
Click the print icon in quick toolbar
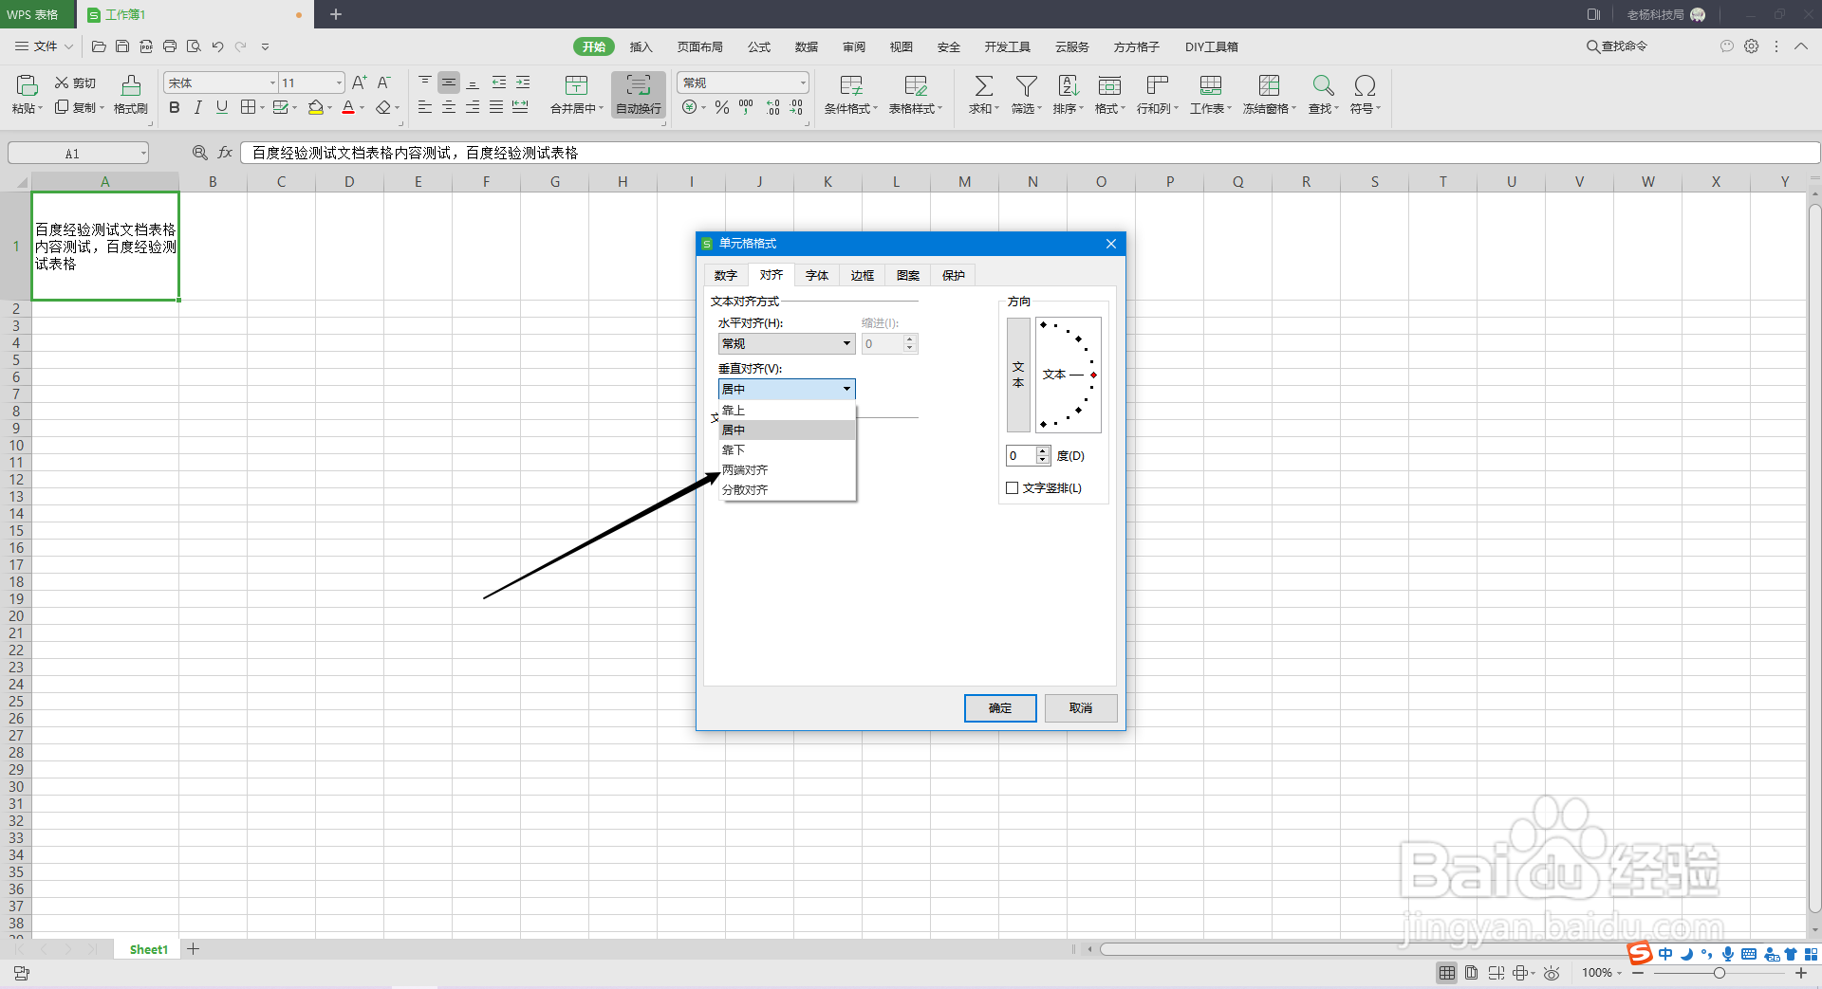[x=170, y=46]
